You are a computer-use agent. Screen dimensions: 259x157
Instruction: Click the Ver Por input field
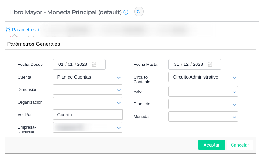[87, 115]
